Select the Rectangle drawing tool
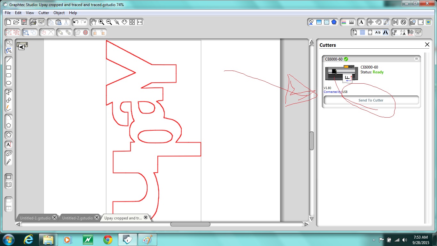Screen dimensions: 437x246 click(9, 68)
